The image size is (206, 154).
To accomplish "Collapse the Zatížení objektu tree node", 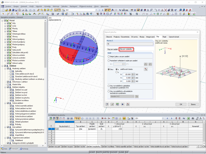I will pyautogui.click(x=5, y=87).
